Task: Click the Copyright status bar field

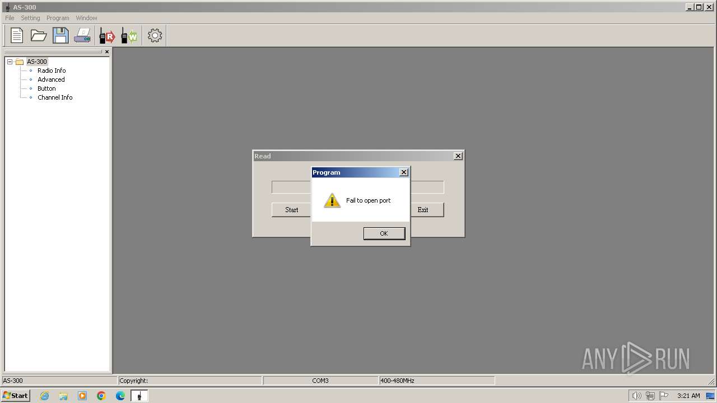Action: [190, 381]
